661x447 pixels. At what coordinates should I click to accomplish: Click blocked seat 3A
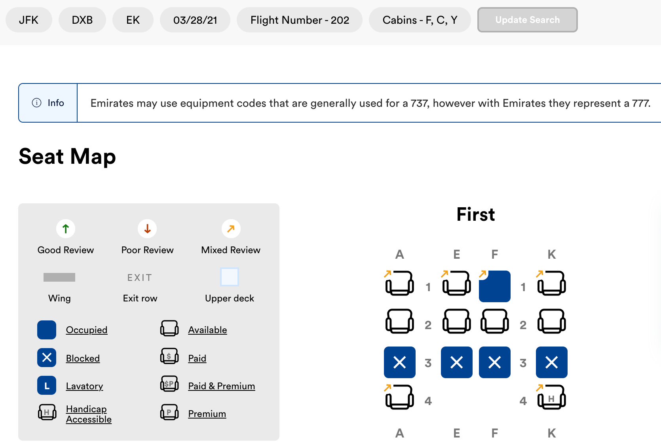coord(399,362)
